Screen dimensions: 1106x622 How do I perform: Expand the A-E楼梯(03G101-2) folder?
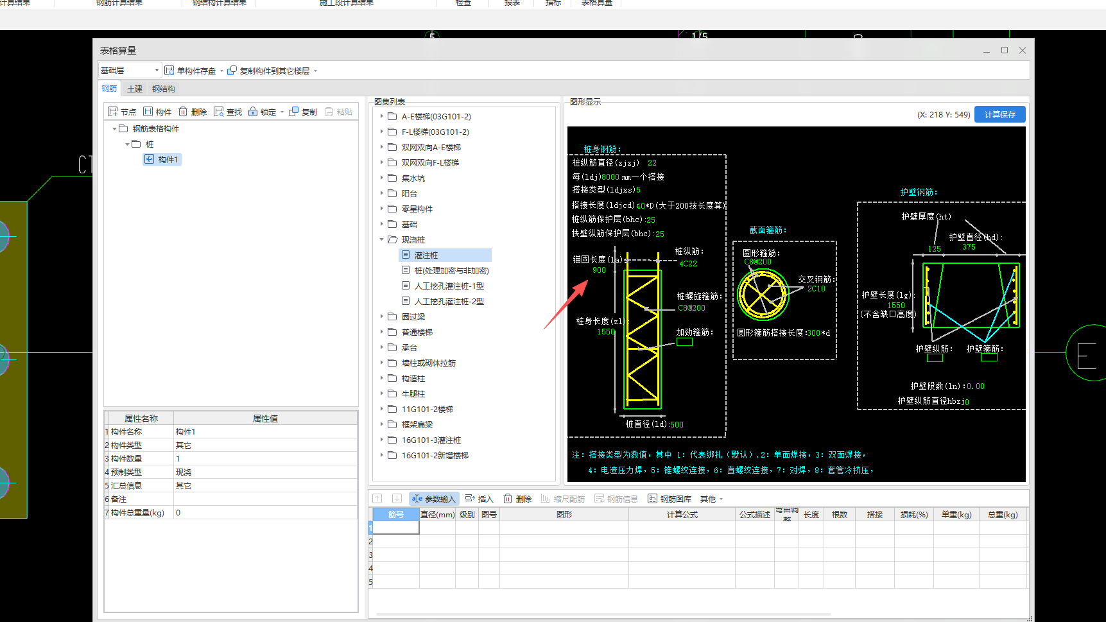[x=381, y=116]
